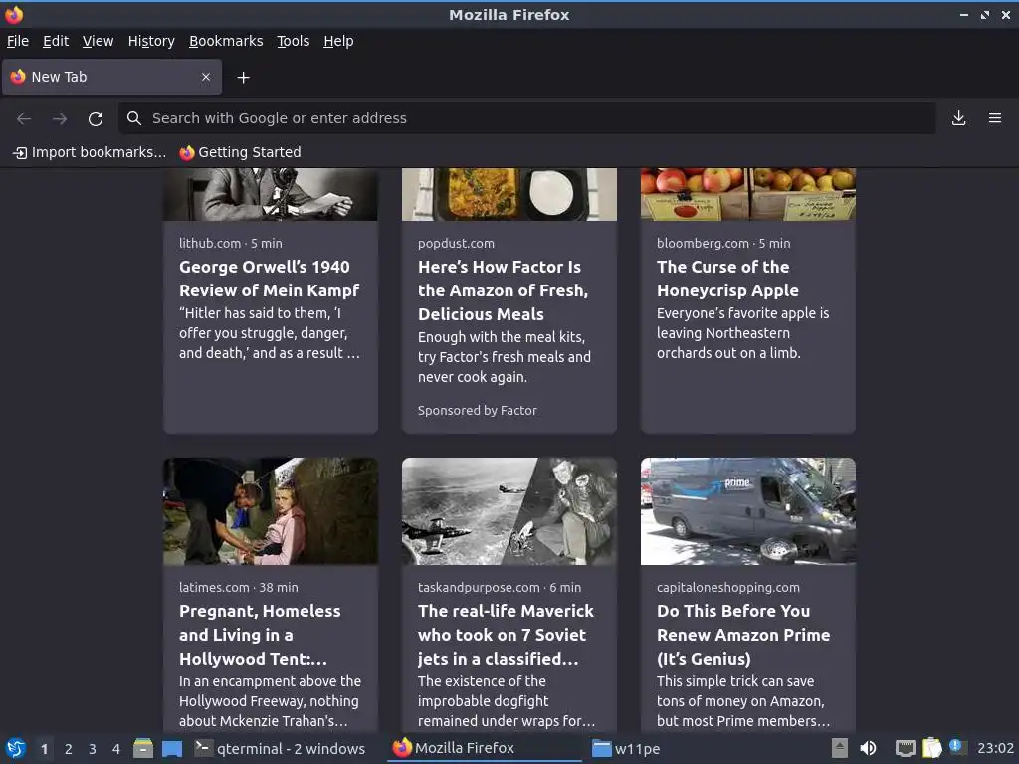
Task: Open the File menu
Action: click(18, 41)
